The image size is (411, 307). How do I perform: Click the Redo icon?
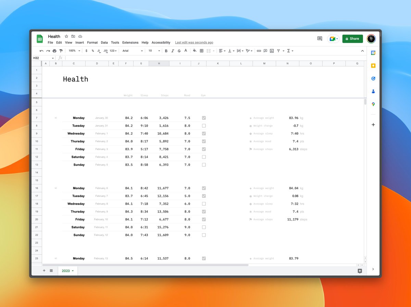48,51
